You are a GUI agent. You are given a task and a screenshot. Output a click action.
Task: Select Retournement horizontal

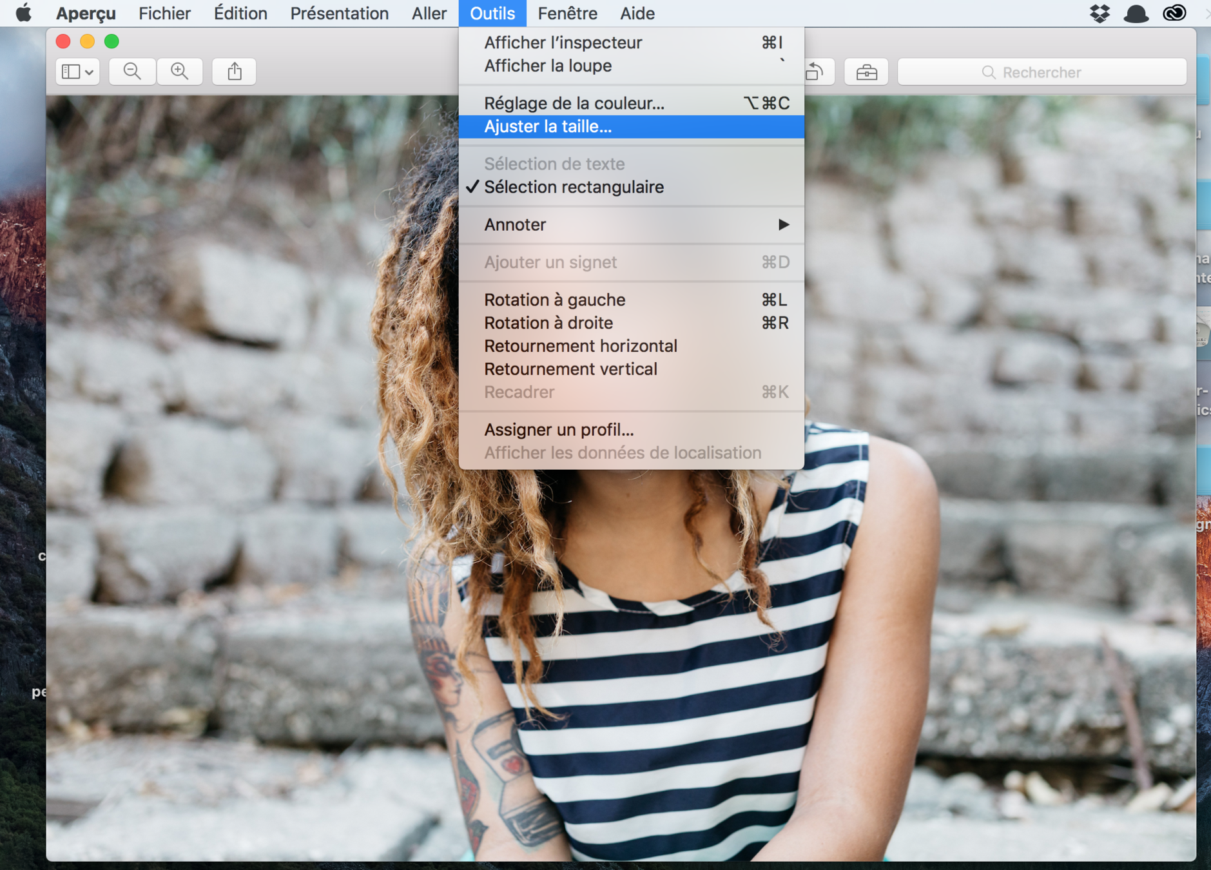click(x=632, y=346)
